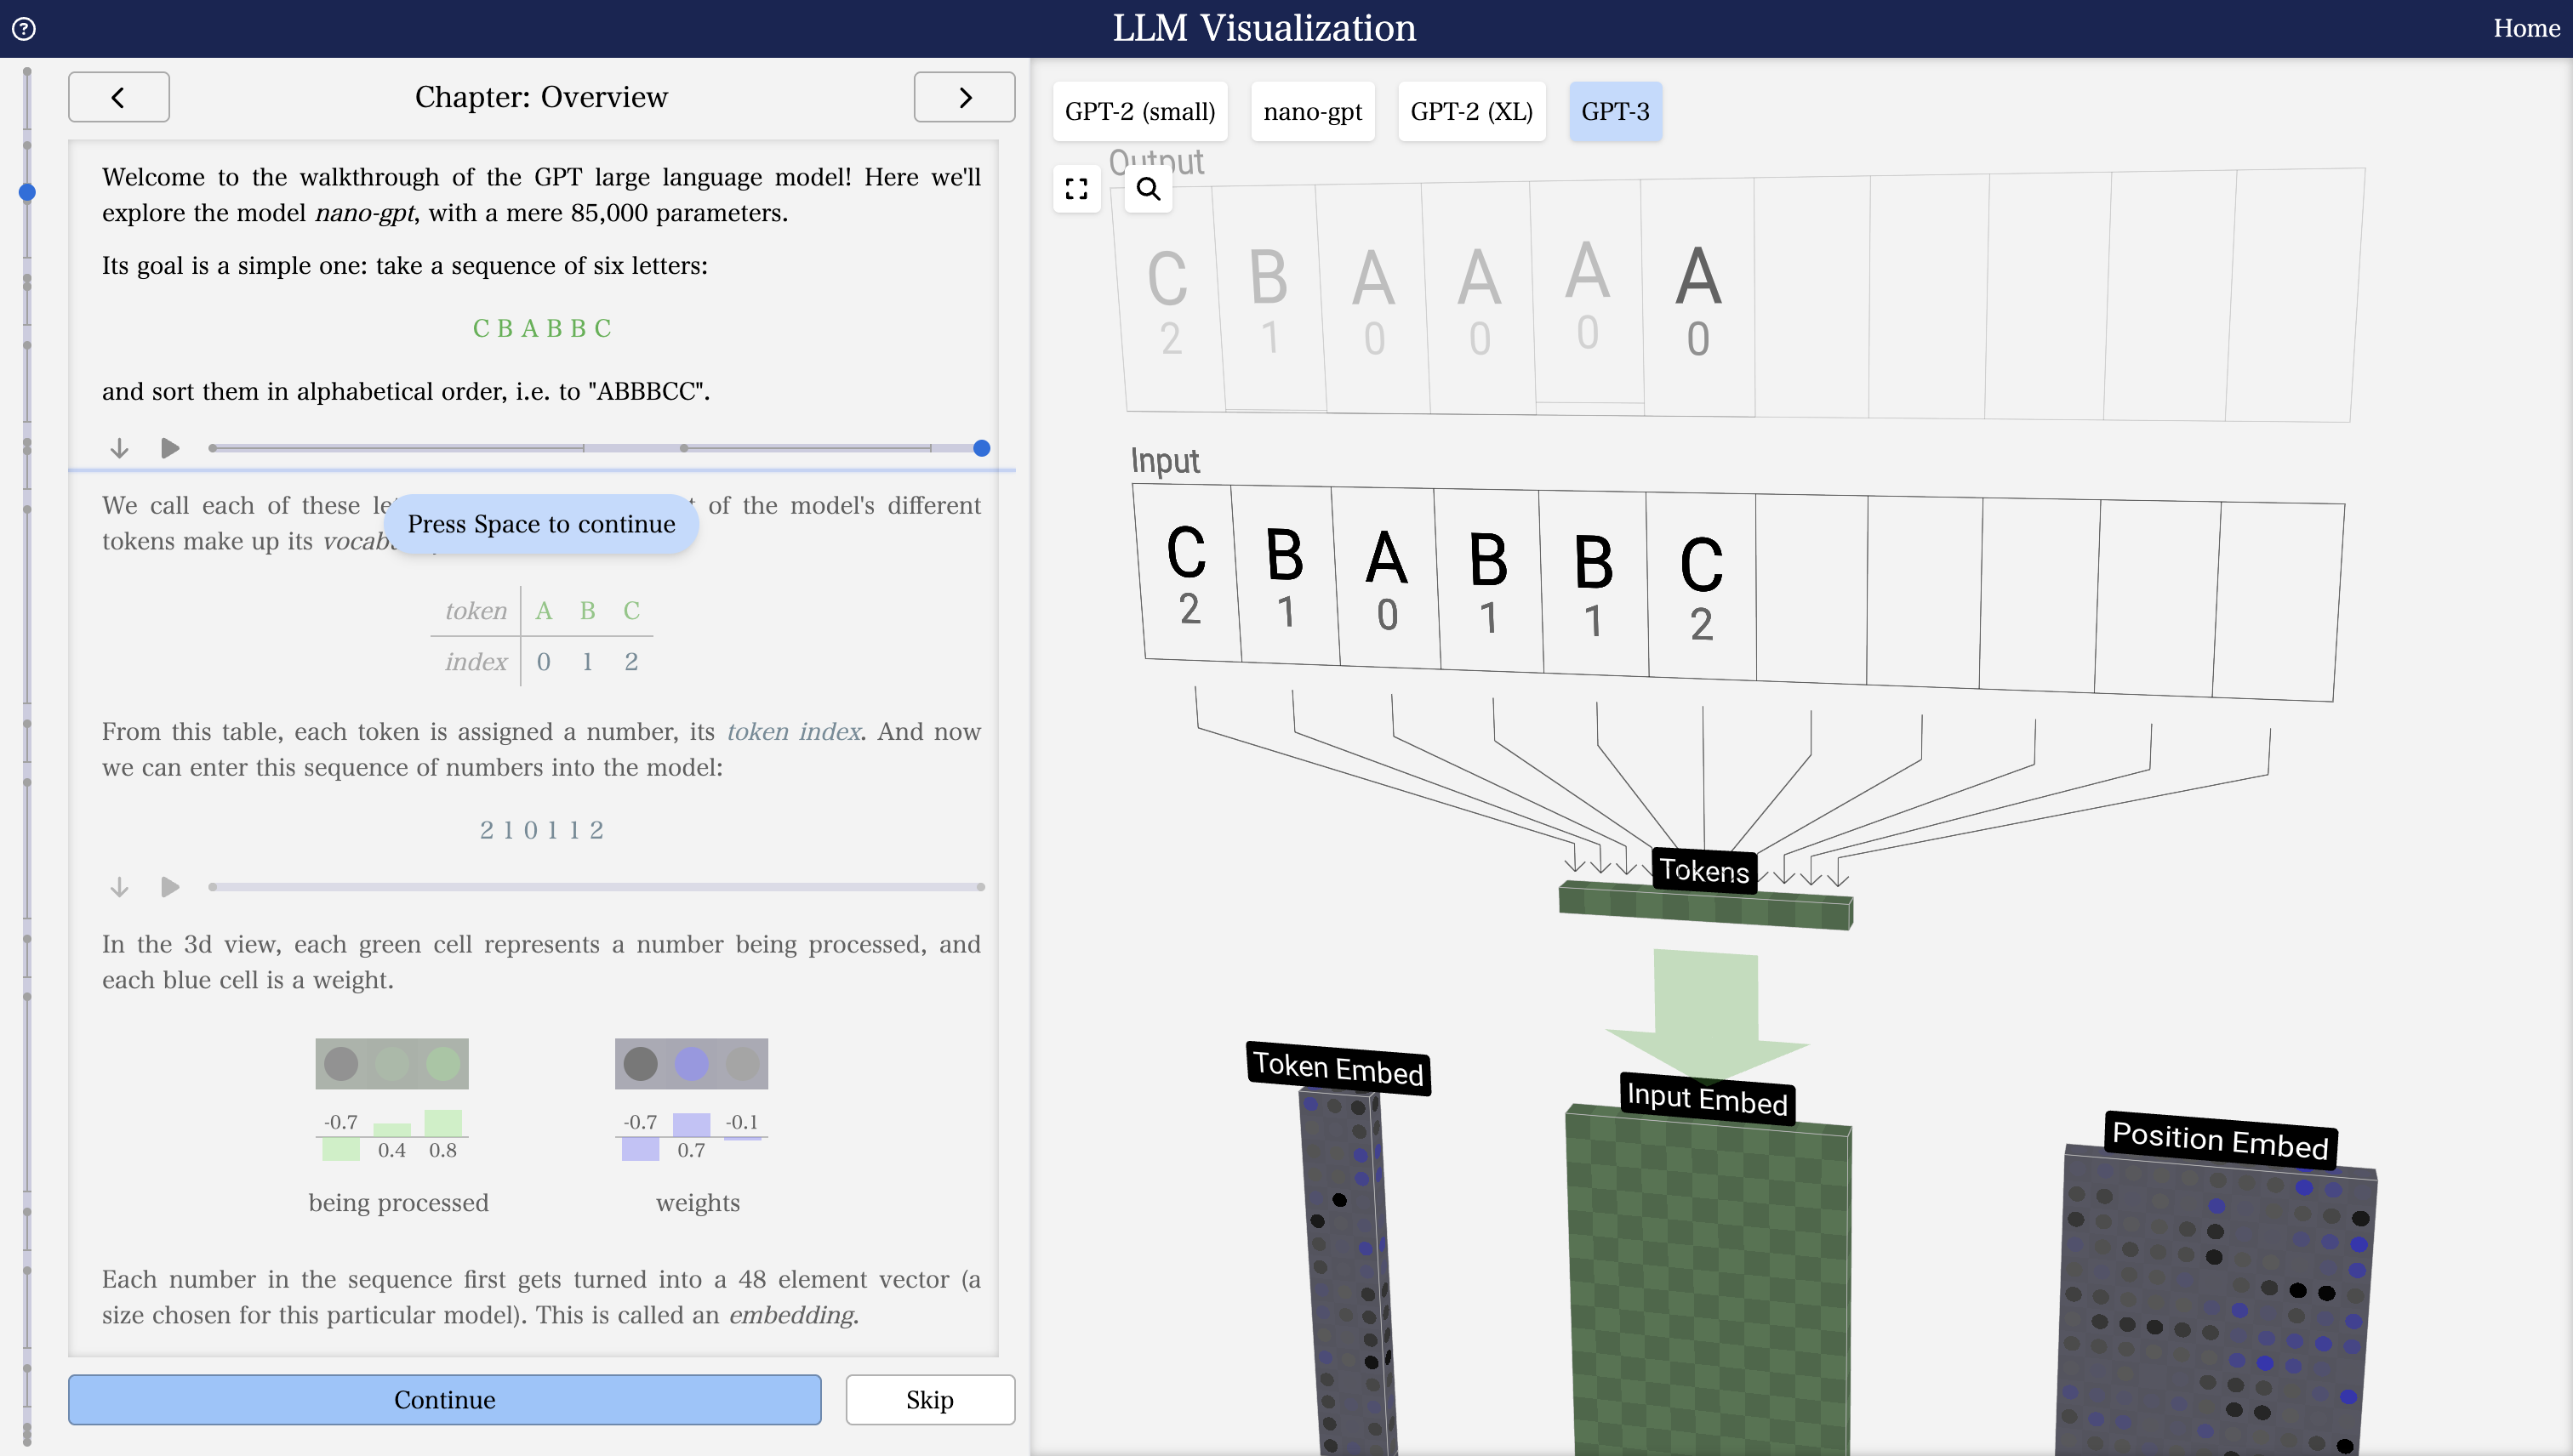Click the first section's down arrow icon
The width and height of the screenshot is (2573, 1456).
click(x=119, y=448)
